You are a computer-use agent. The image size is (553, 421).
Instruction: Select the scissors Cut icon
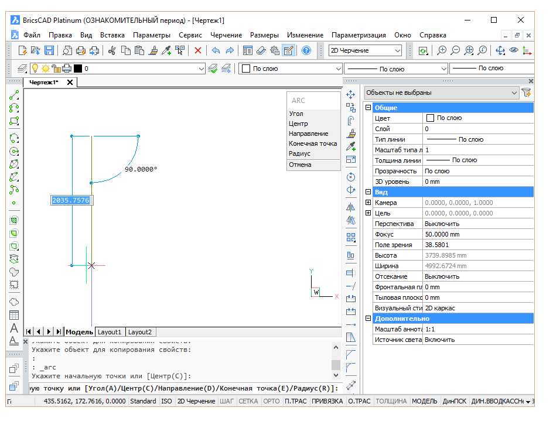coord(111,50)
